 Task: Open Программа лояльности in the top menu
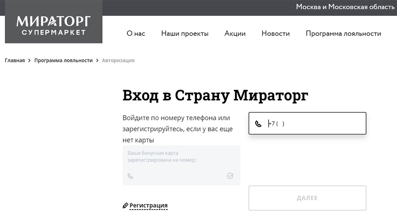(343, 33)
